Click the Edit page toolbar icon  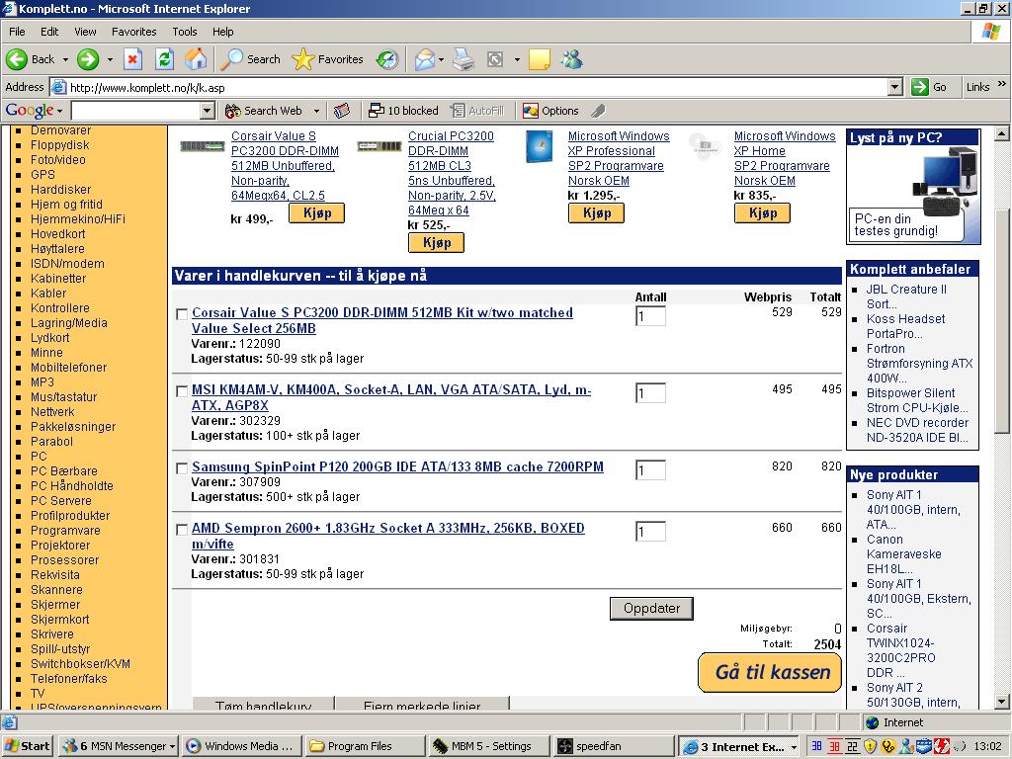click(495, 59)
